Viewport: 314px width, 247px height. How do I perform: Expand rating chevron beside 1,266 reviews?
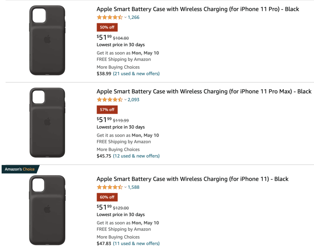click(125, 17)
